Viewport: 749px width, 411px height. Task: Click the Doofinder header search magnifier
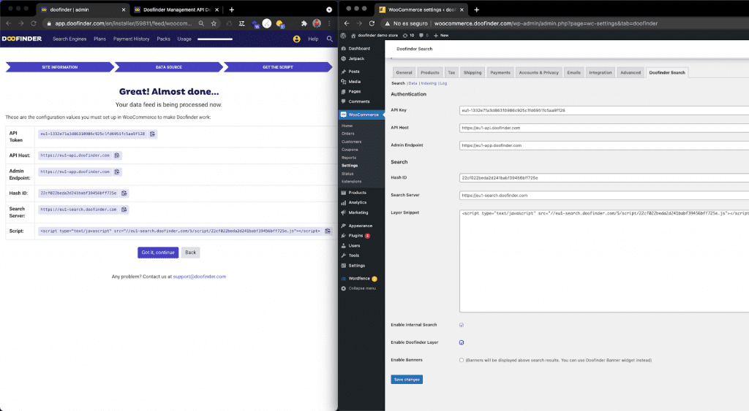click(330, 39)
